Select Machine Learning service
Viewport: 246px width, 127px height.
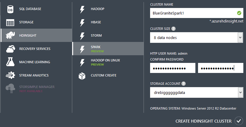point(36,62)
